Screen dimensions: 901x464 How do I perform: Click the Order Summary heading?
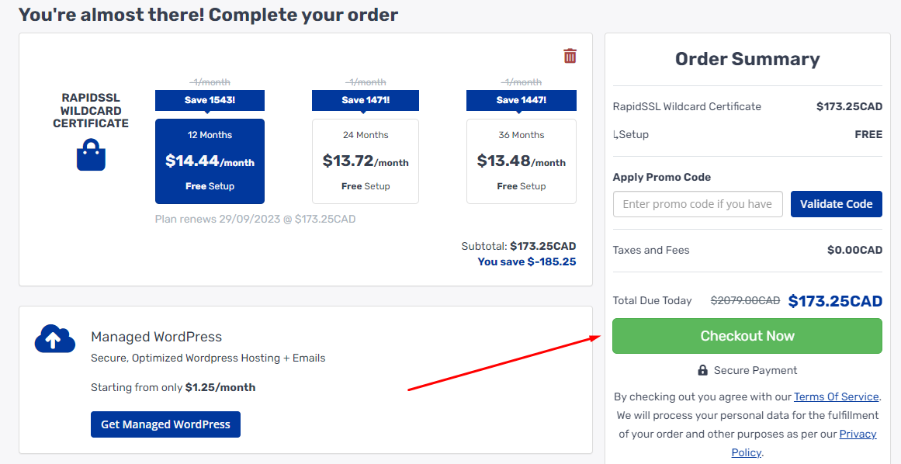(747, 59)
